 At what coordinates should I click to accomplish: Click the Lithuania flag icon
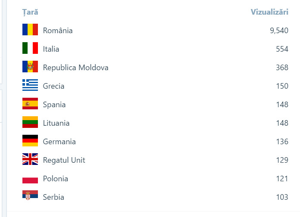(30, 123)
